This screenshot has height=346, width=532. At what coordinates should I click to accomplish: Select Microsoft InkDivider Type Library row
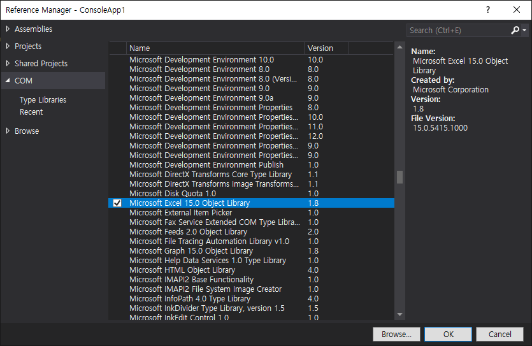point(251,308)
